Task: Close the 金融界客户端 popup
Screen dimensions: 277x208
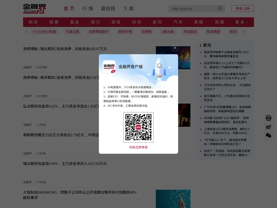Action: (175, 48)
